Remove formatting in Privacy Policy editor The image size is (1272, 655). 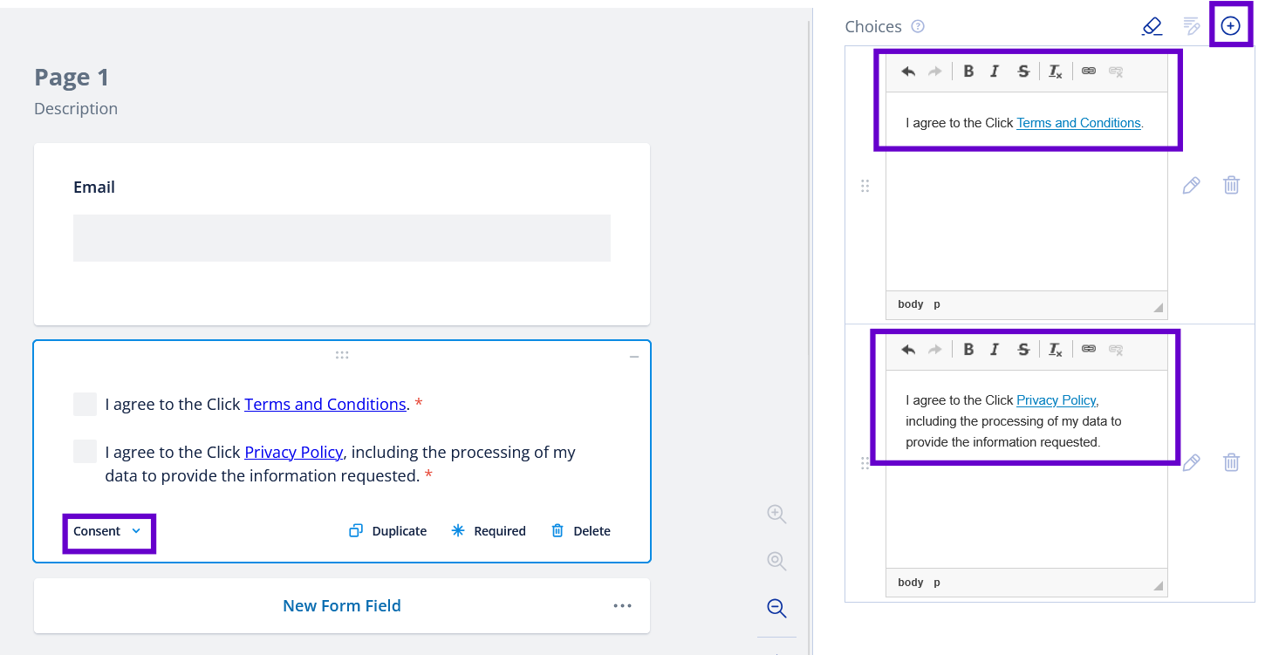click(1056, 350)
